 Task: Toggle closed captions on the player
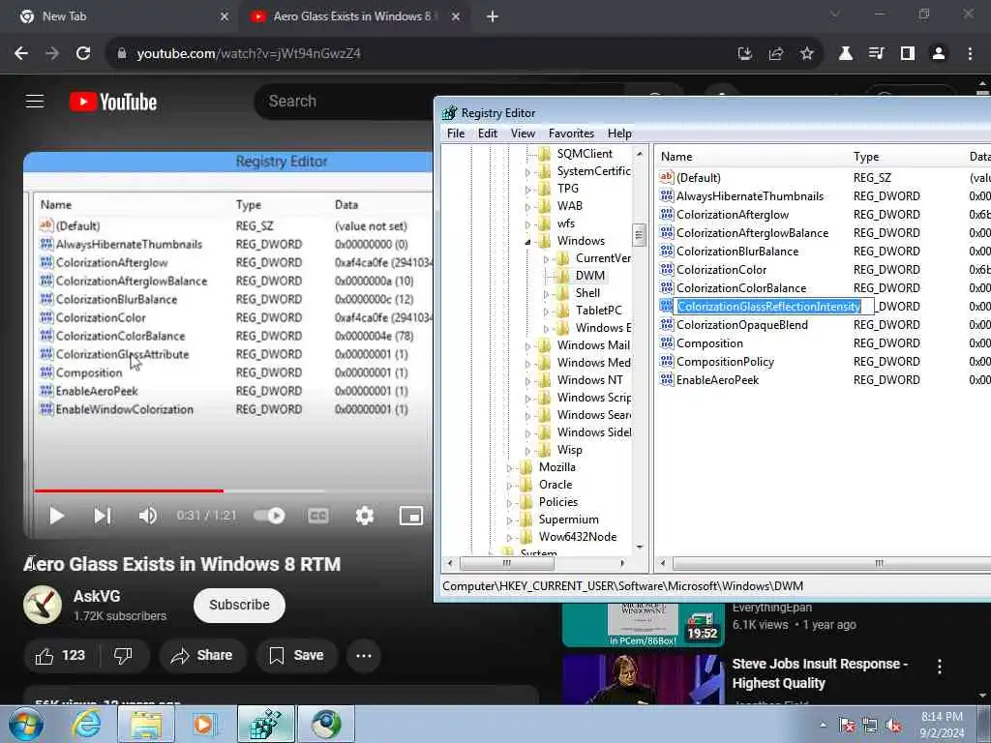click(x=317, y=517)
